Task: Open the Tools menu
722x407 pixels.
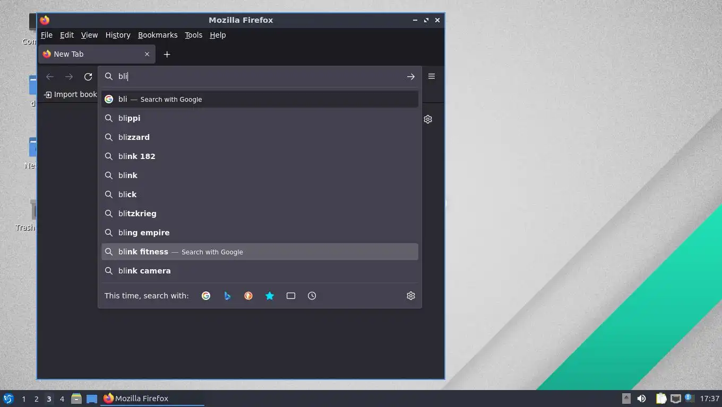Action: coord(193,35)
